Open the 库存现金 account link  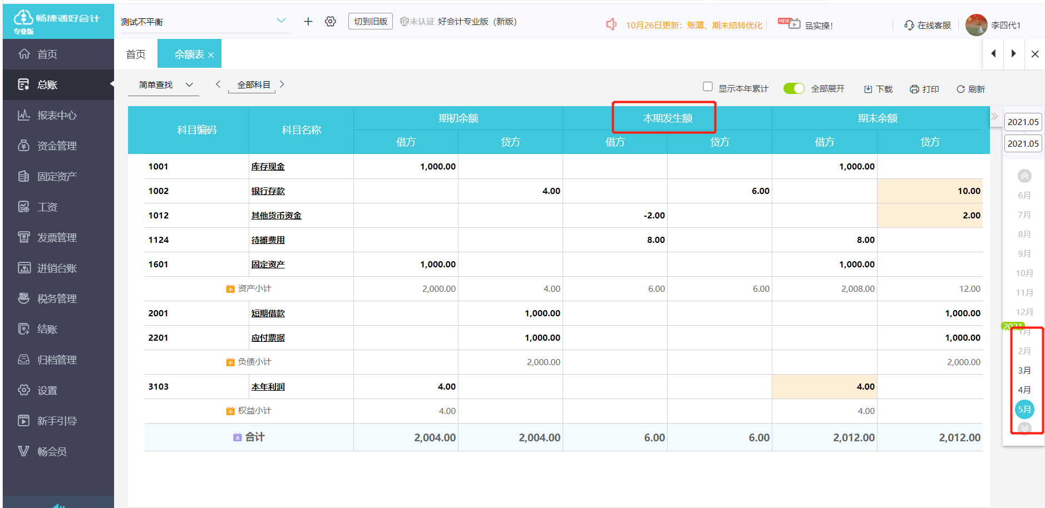point(268,167)
